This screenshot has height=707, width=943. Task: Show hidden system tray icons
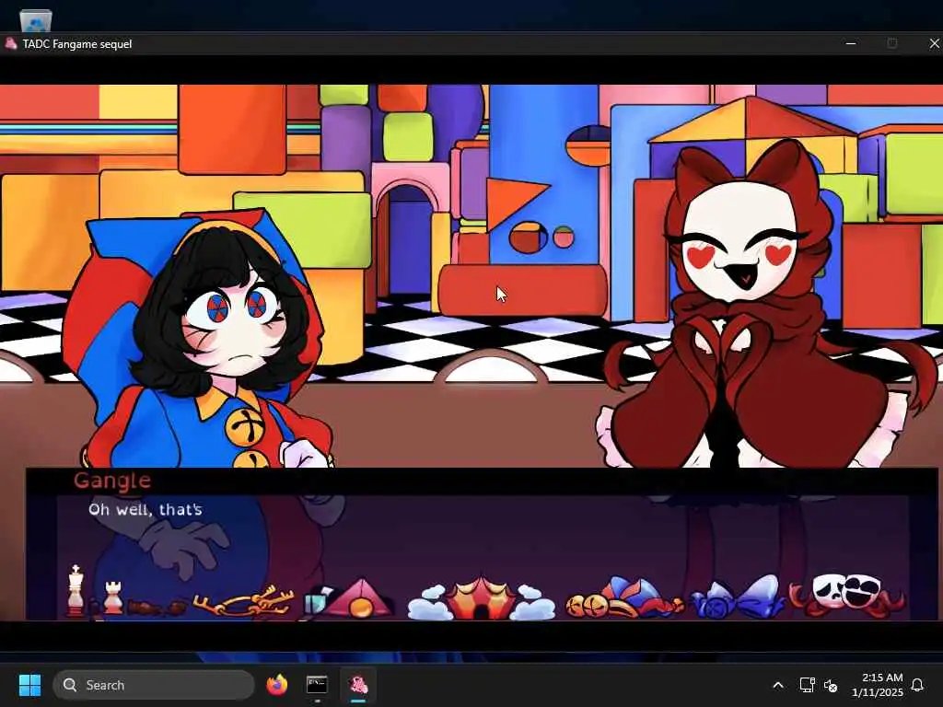click(777, 685)
